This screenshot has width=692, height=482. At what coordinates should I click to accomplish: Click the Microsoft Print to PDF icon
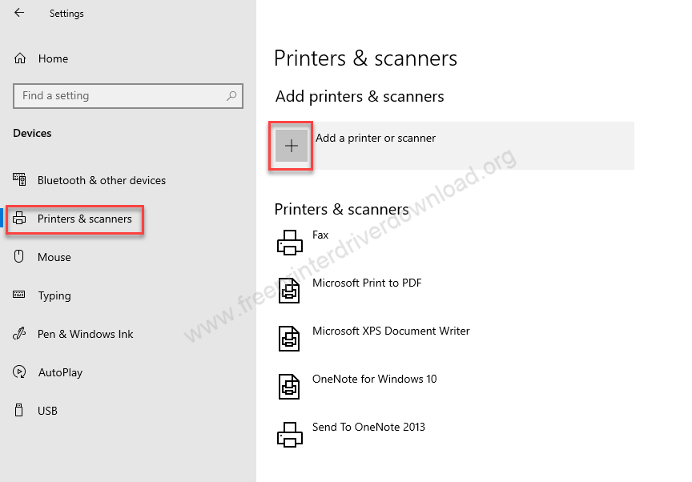(x=289, y=291)
